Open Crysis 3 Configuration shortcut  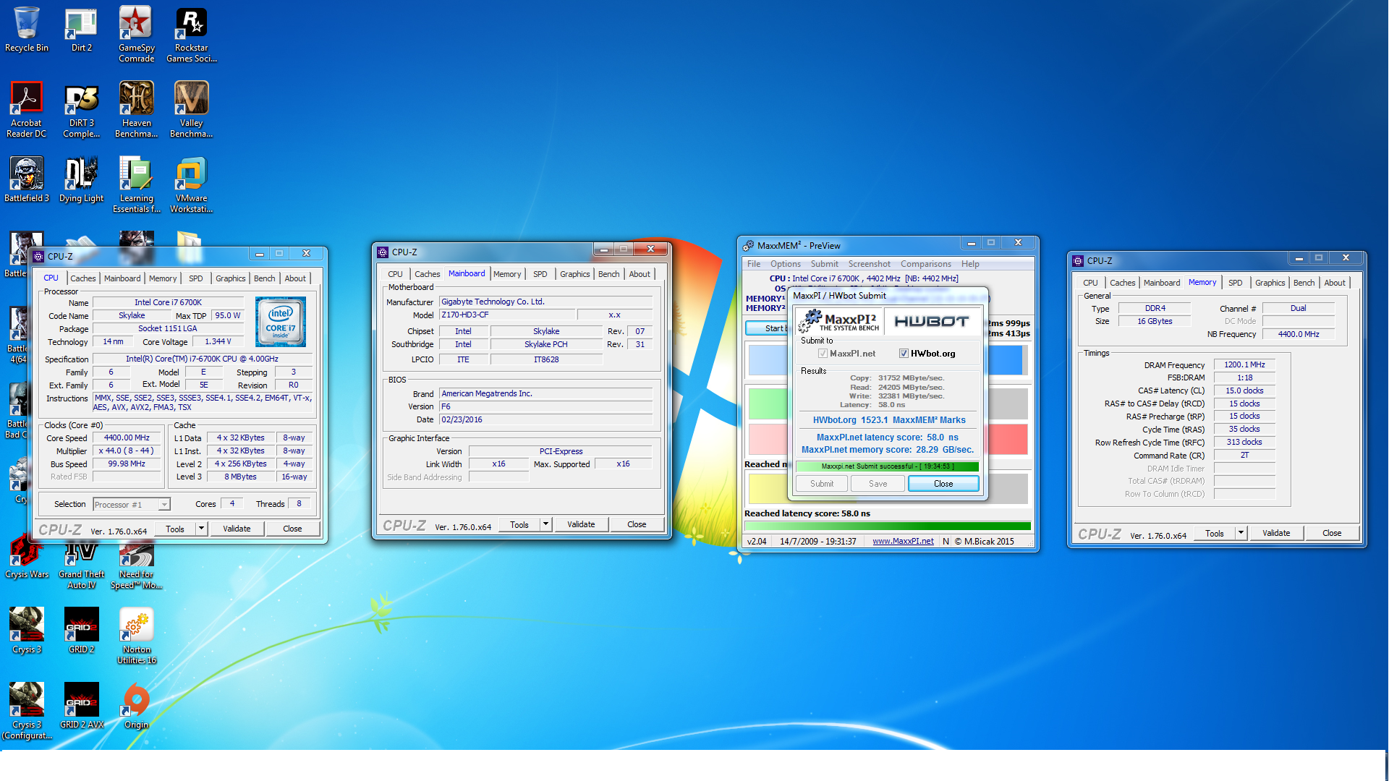point(27,711)
